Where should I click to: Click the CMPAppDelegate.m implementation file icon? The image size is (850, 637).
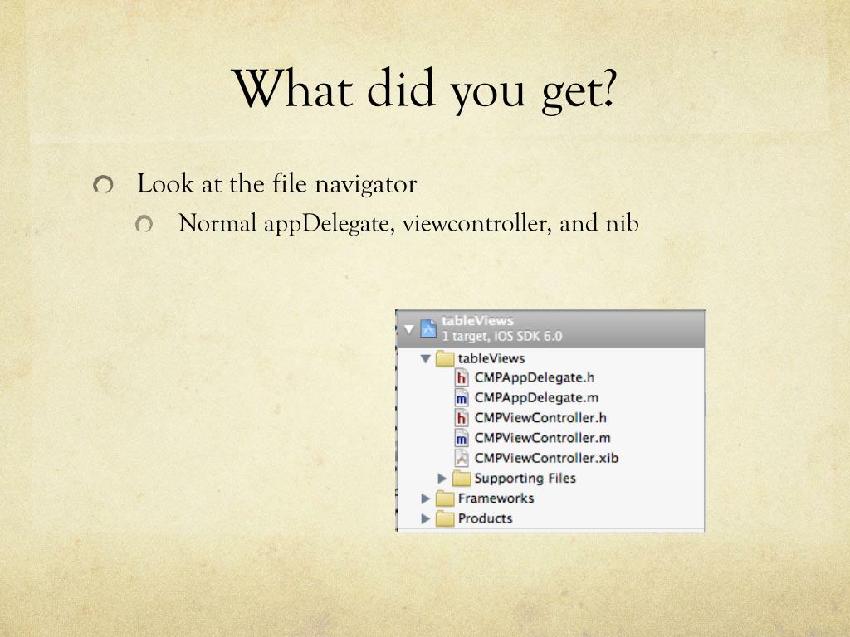click(462, 398)
